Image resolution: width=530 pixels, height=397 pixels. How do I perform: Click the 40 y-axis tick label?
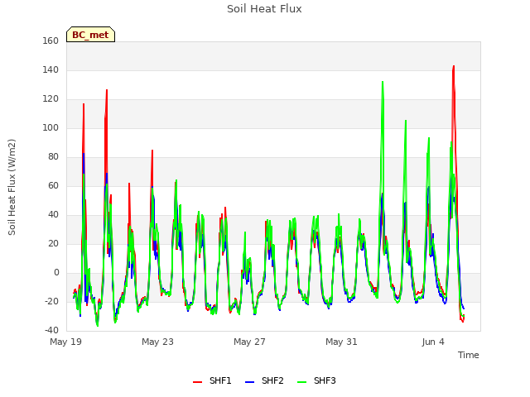pyautogui.click(x=53, y=215)
